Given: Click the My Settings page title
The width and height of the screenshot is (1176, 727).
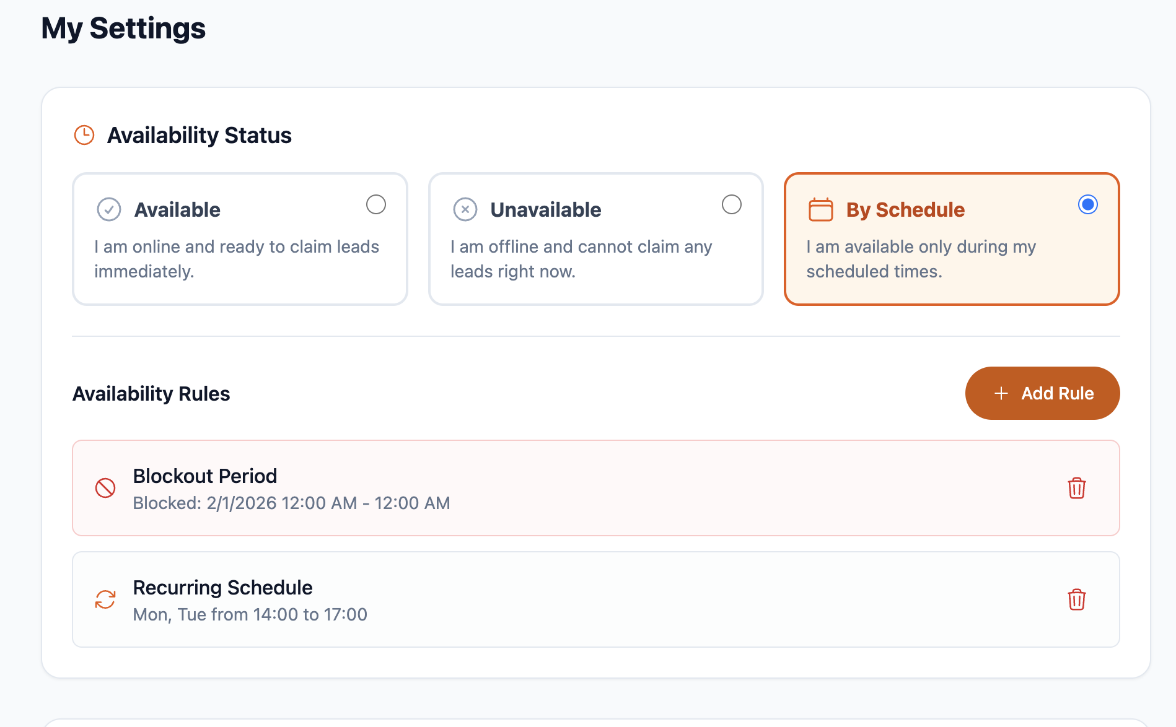Looking at the screenshot, I should [x=123, y=28].
